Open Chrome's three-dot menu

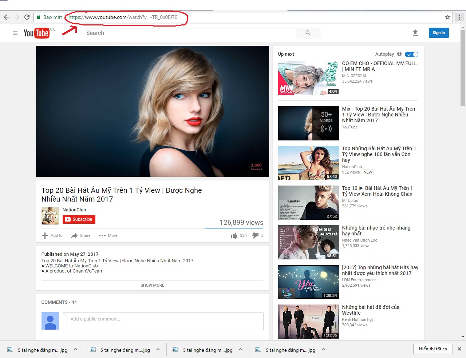[459, 17]
